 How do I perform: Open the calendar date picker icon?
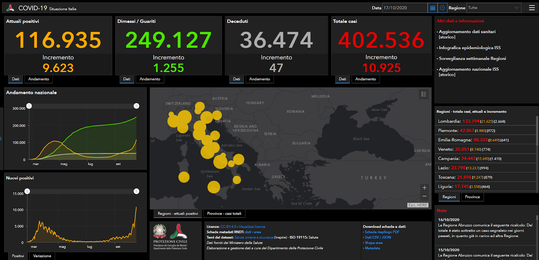pos(433,8)
